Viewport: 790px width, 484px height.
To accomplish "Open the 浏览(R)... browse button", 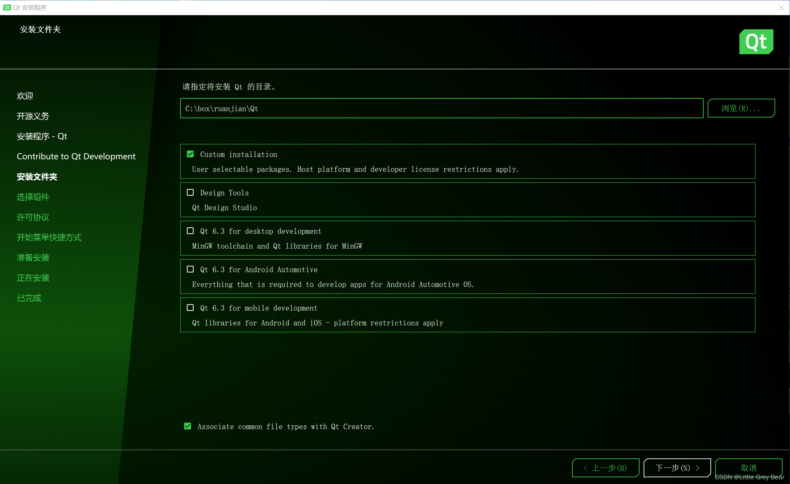I will point(741,108).
